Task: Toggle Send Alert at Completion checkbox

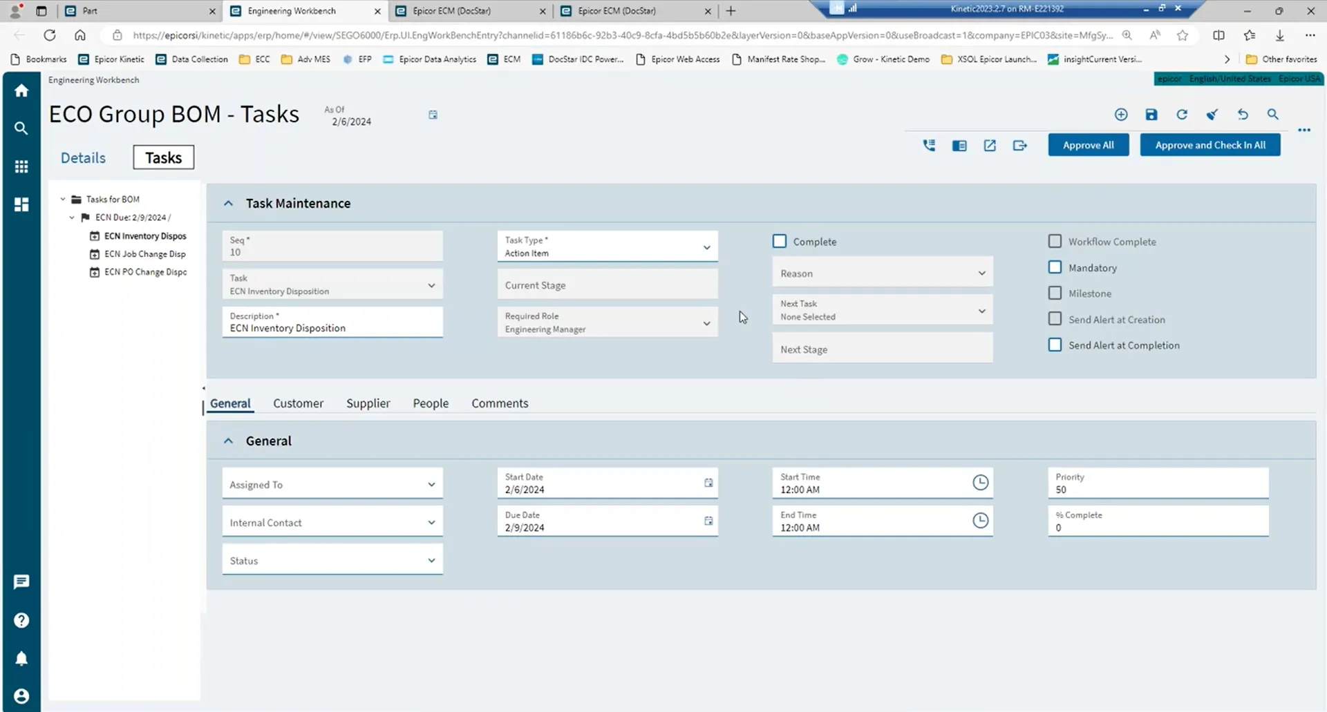Action: click(x=1055, y=345)
